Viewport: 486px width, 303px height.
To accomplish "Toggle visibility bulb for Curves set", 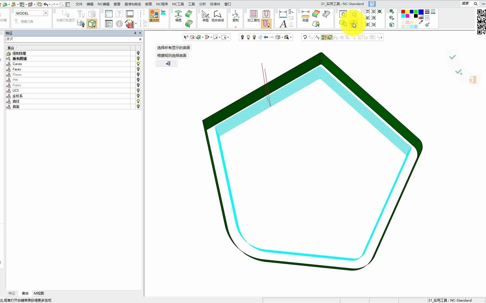I will tap(138, 64).
